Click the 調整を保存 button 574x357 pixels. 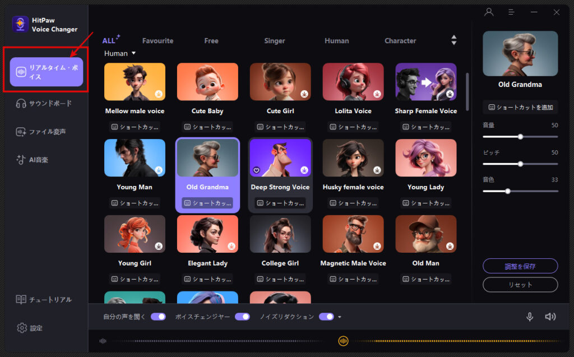[x=520, y=266]
